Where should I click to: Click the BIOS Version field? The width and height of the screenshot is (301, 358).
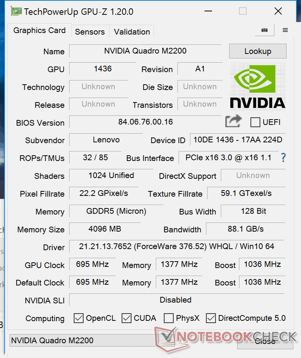point(146,122)
